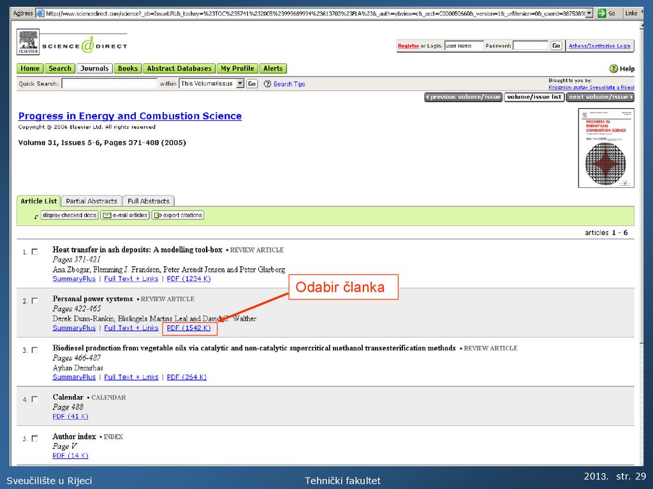Click the Search Tips link
This screenshot has width=653, height=489.
point(289,84)
